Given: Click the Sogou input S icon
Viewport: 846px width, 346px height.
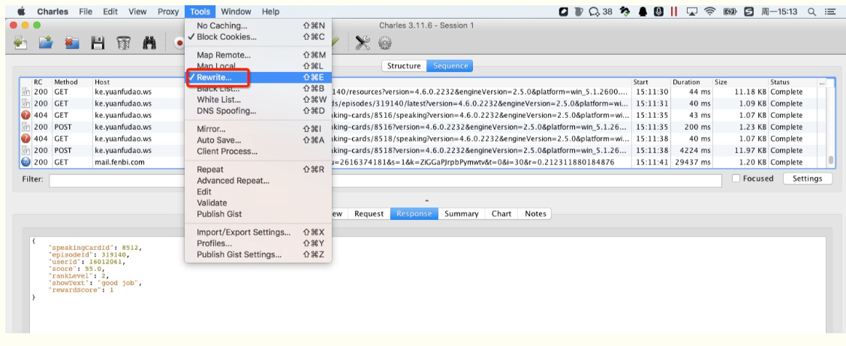Looking at the screenshot, I should (749, 11).
